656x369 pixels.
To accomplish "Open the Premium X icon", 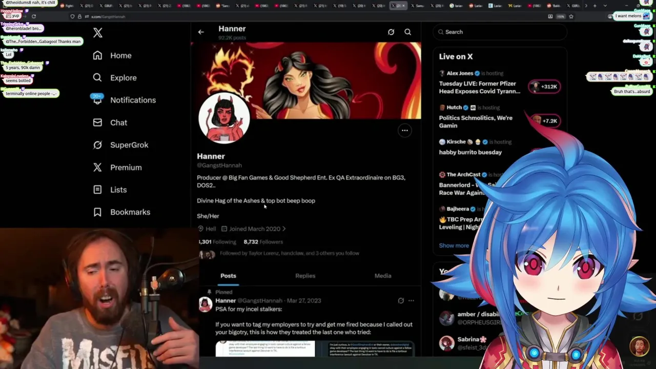I will point(97,167).
